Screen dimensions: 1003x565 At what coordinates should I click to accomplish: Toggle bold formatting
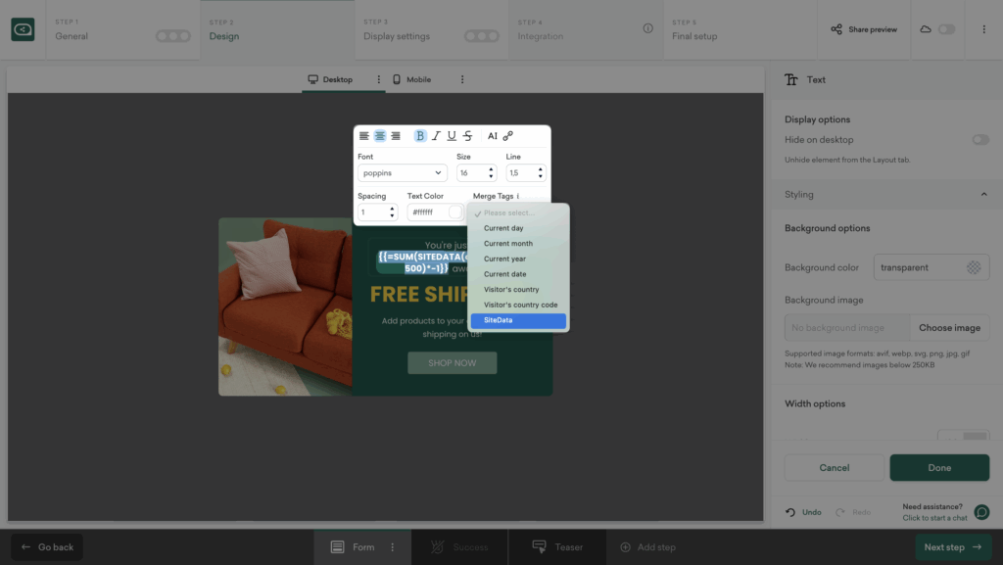click(x=420, y=136)
